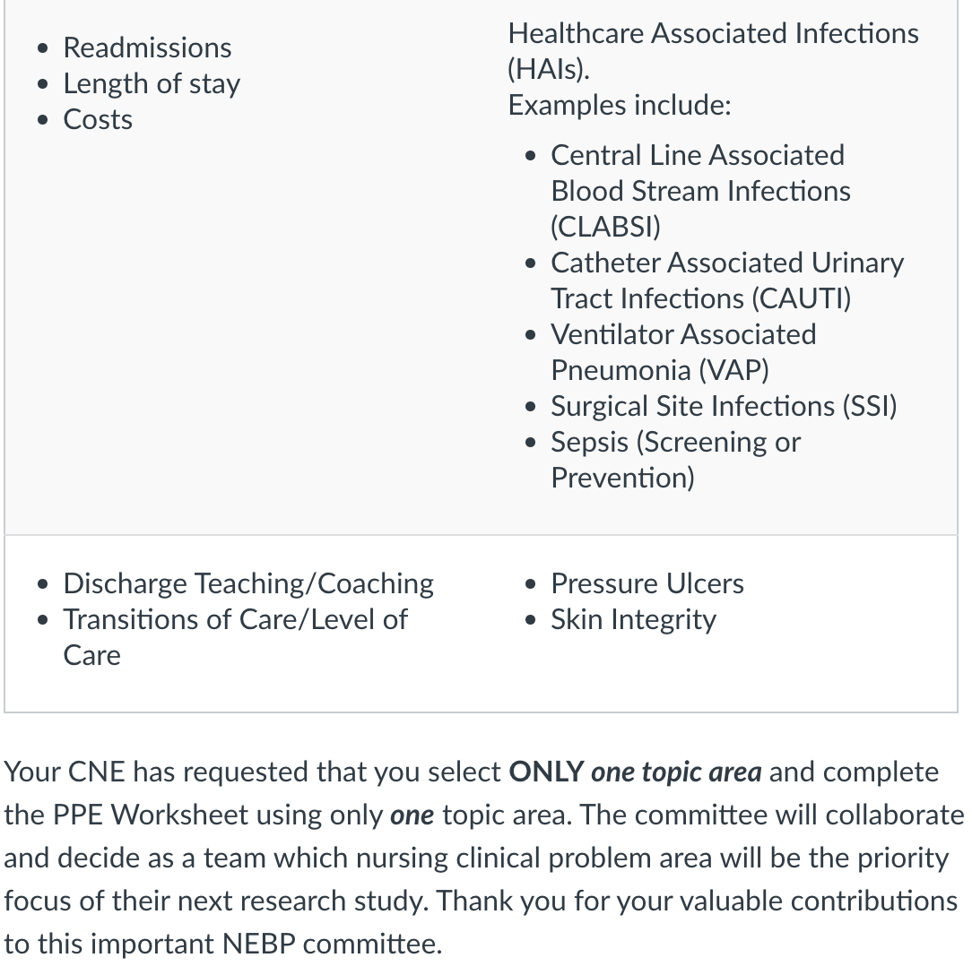The width and height of the screenshot is (972, 975).
Task: Select the Length of stay list item
Action: (152, 84)
